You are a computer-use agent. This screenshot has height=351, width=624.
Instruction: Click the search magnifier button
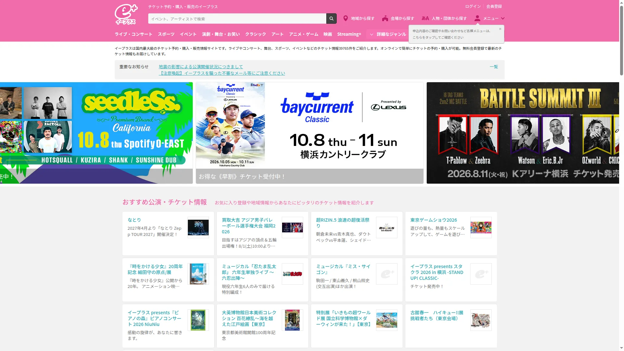coord(331,19)
